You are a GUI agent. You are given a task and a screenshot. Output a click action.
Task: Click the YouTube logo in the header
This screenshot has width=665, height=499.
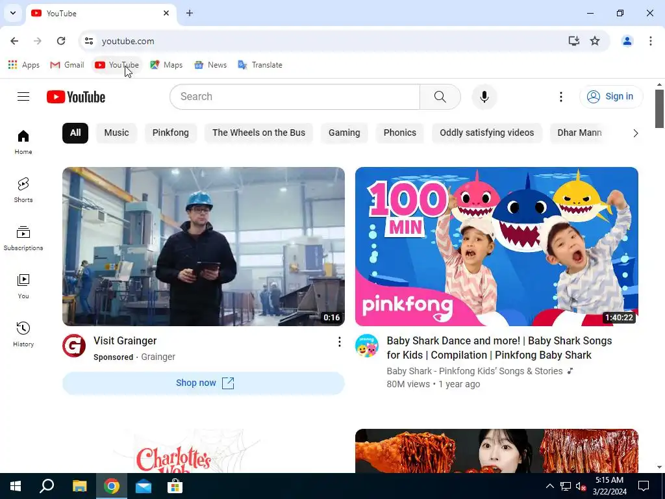click(76, 97)
